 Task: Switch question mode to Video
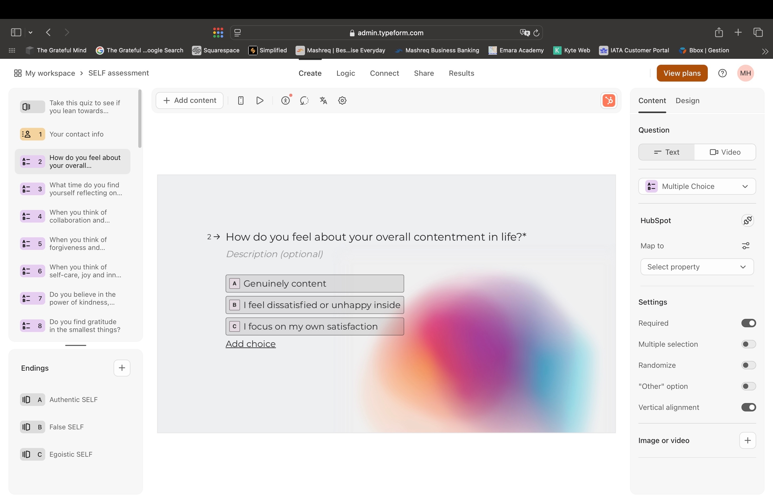(725, 152)
